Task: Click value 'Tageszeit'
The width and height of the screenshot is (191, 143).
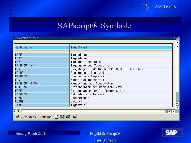Action: pos(78,105)
